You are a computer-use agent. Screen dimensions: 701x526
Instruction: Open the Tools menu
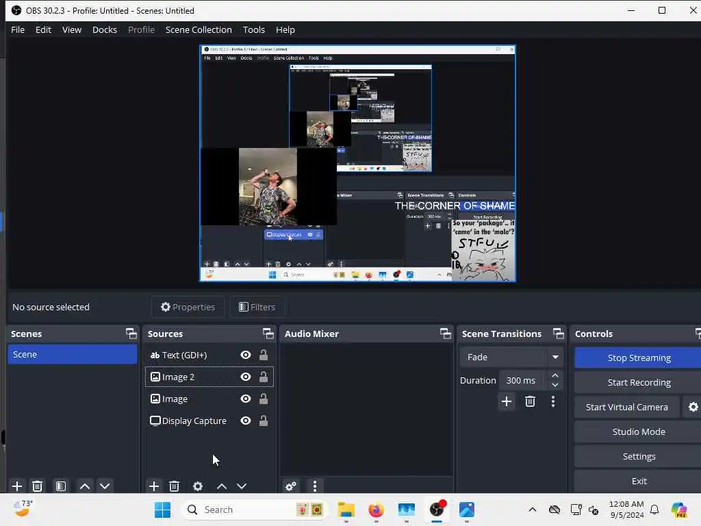click(x=253, y=29)
